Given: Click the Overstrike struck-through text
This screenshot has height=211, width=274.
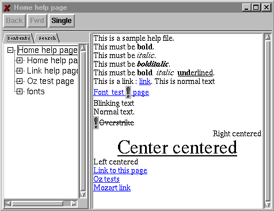Looking at the screenshot, I should click(x=117, y=122).
